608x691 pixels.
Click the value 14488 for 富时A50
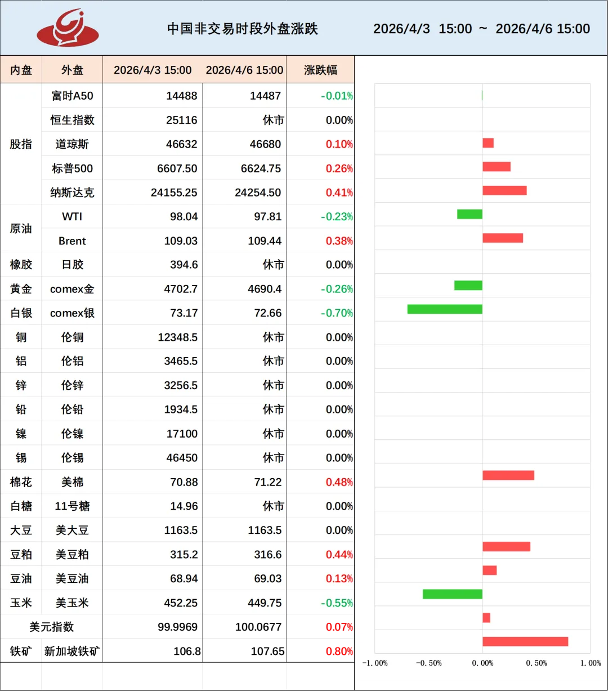[182, 96]
